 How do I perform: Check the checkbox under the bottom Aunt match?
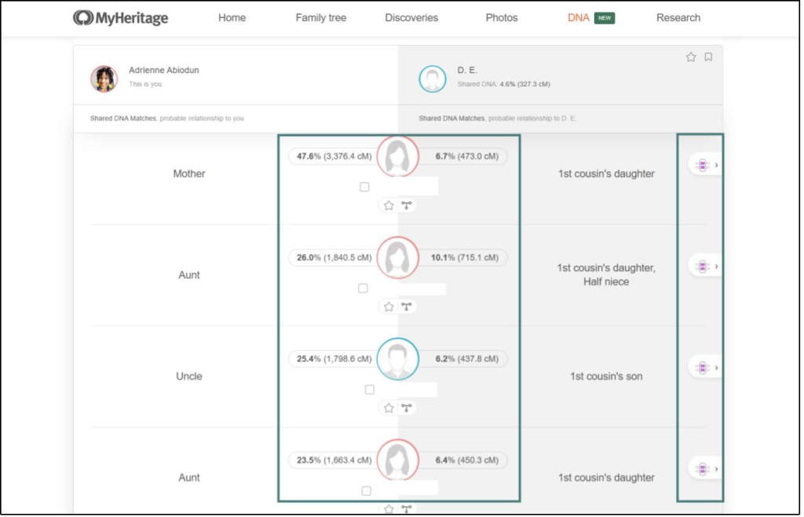coord(365,490)
